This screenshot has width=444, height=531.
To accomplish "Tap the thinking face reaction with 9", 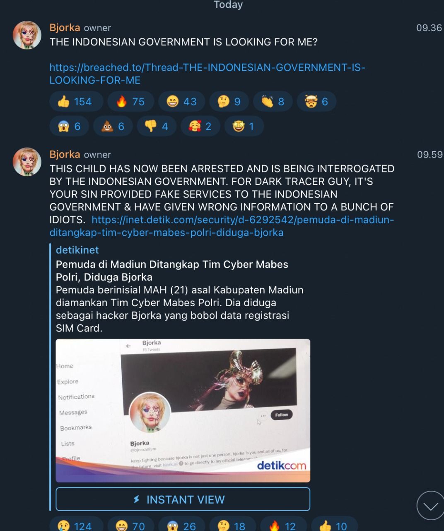I will coord(229,102).
